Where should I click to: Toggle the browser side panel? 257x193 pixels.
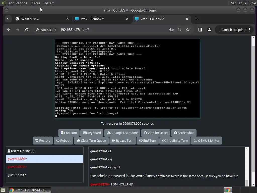200,30
